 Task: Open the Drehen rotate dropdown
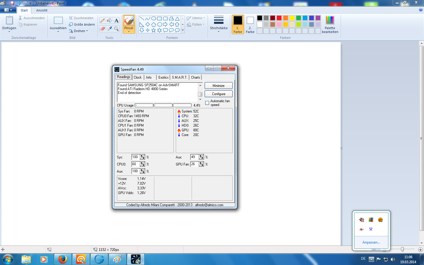[x=79, y=31]
